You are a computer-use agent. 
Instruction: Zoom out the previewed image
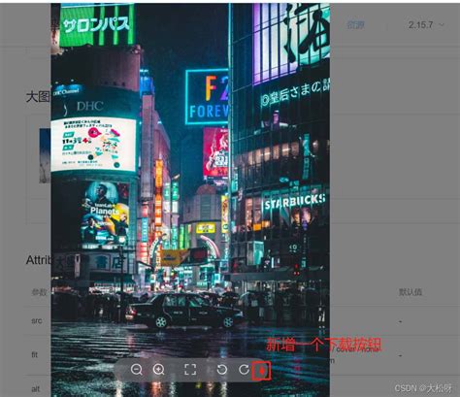click(136, 370)
